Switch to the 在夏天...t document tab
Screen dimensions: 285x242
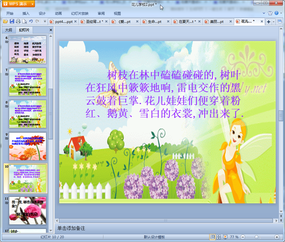click(187, 22)
